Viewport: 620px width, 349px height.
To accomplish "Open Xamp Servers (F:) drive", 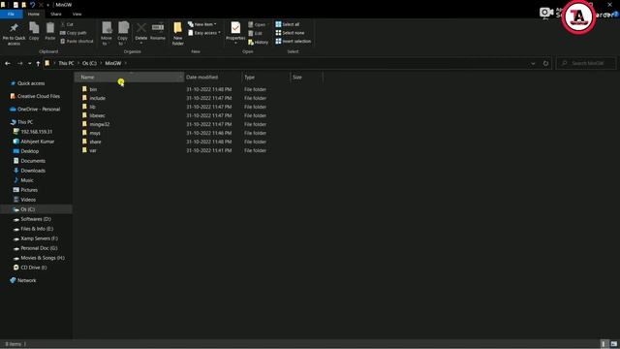I will tap(39, 238).
